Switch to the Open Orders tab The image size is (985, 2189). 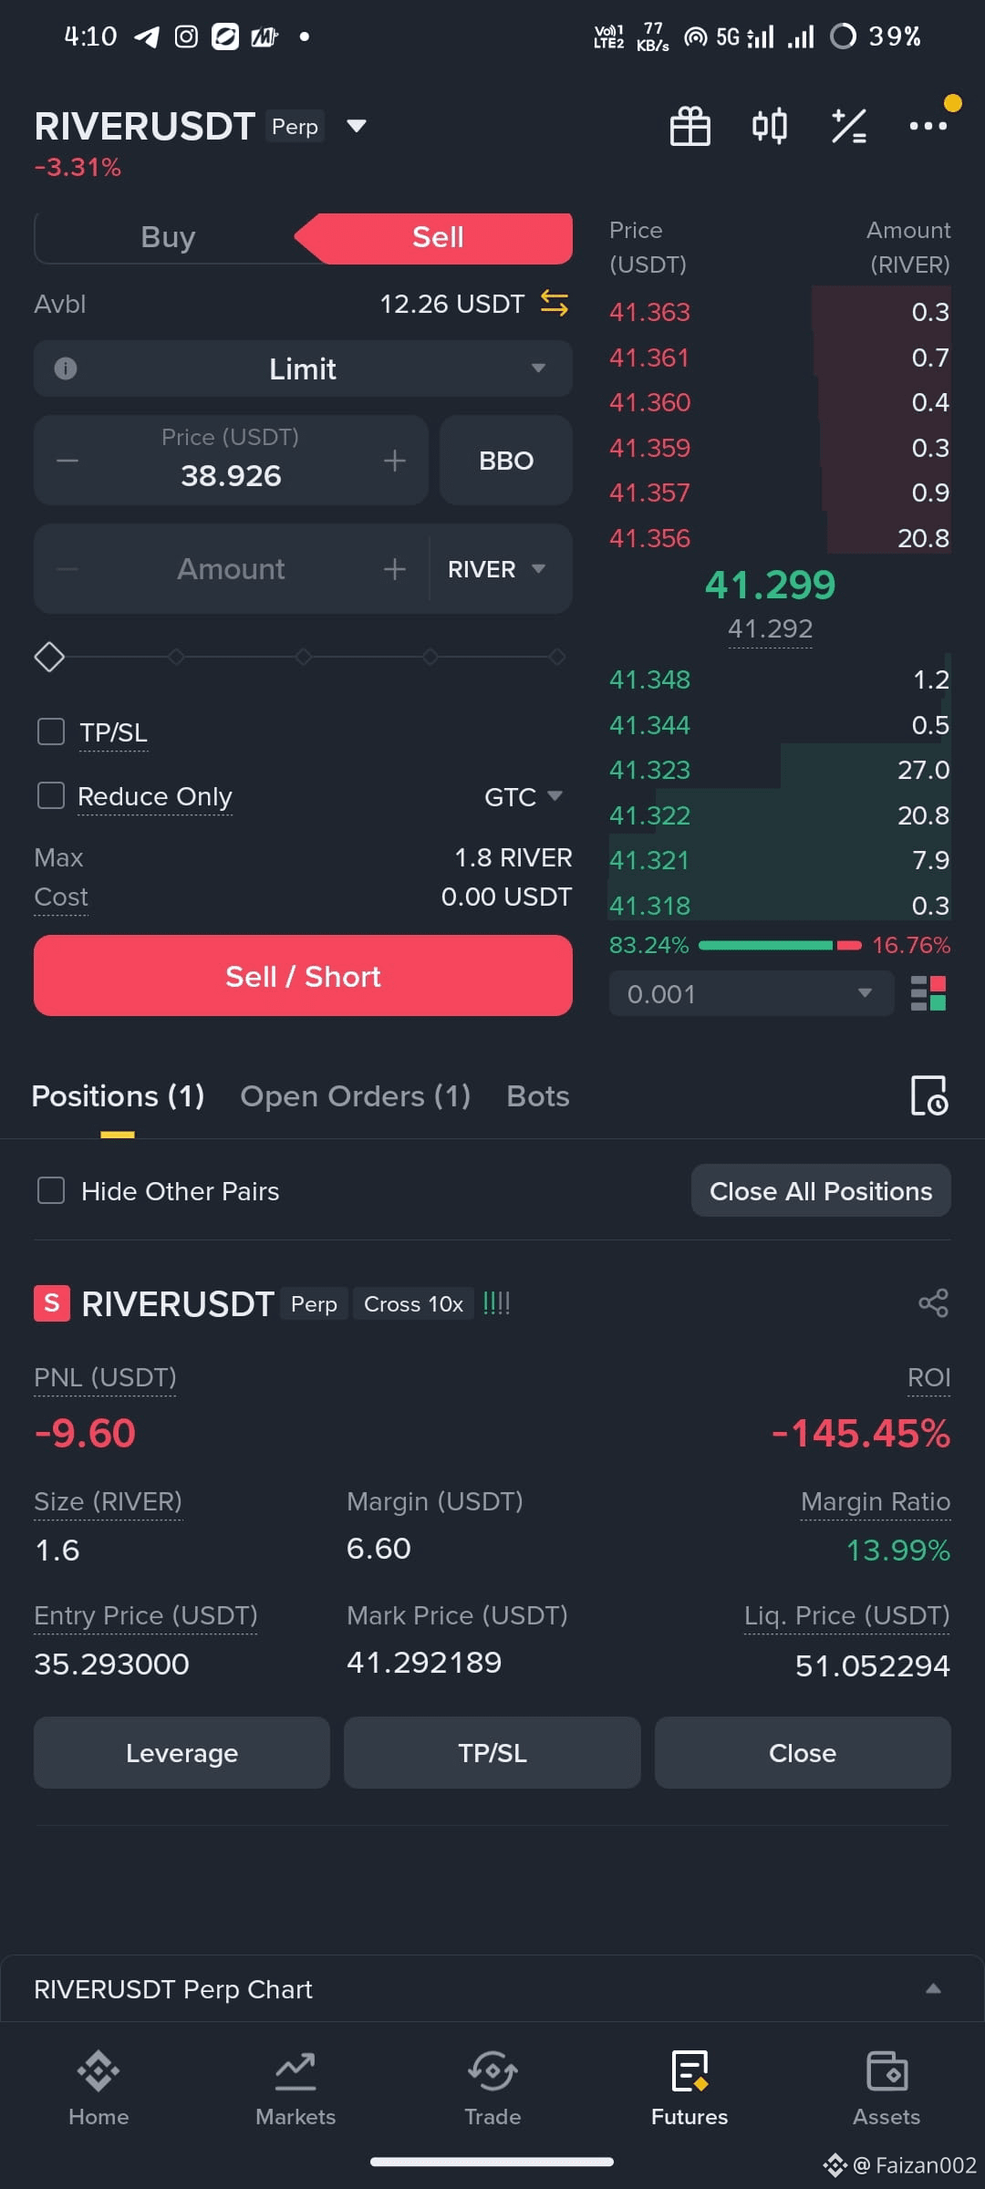pos(355,1095)
